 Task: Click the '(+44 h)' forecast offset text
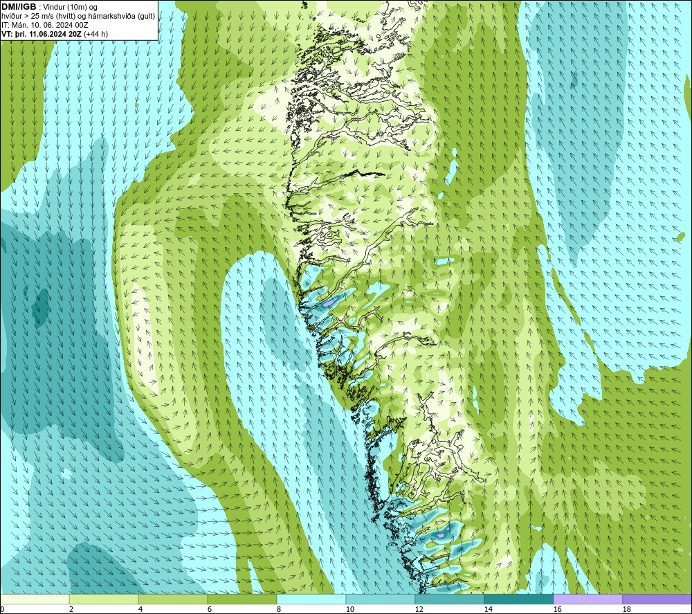coord(95,34)
